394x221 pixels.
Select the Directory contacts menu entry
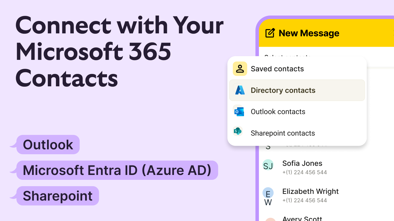point(283,90)
